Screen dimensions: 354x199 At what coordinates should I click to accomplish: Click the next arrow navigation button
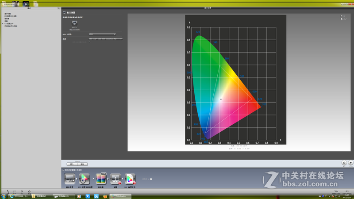click(350, 163)
